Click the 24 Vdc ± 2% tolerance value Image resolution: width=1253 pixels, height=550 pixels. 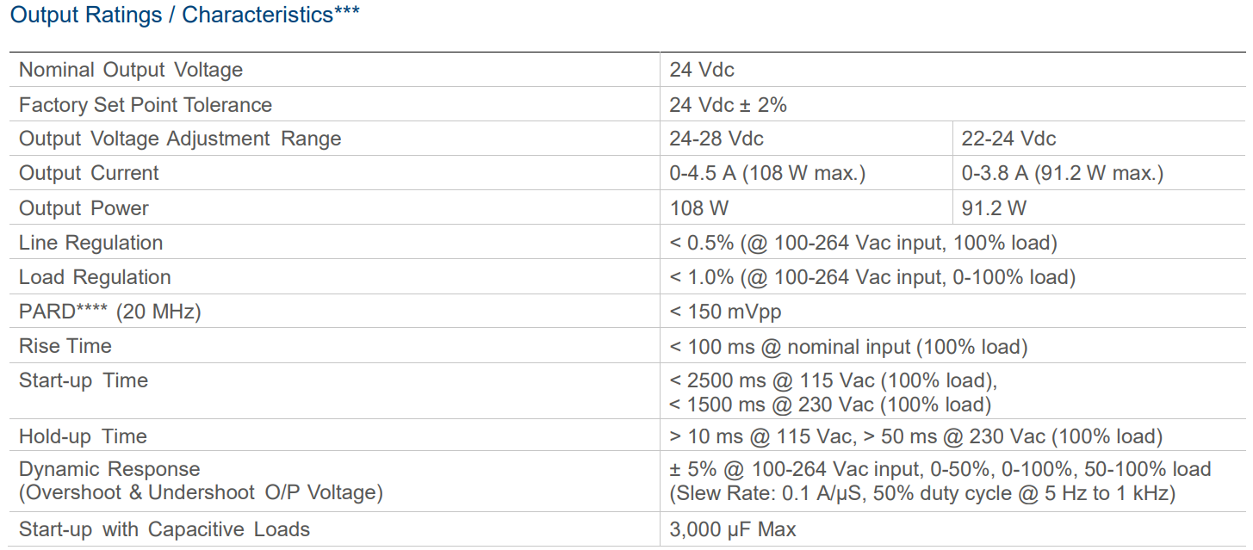[728, 105]
